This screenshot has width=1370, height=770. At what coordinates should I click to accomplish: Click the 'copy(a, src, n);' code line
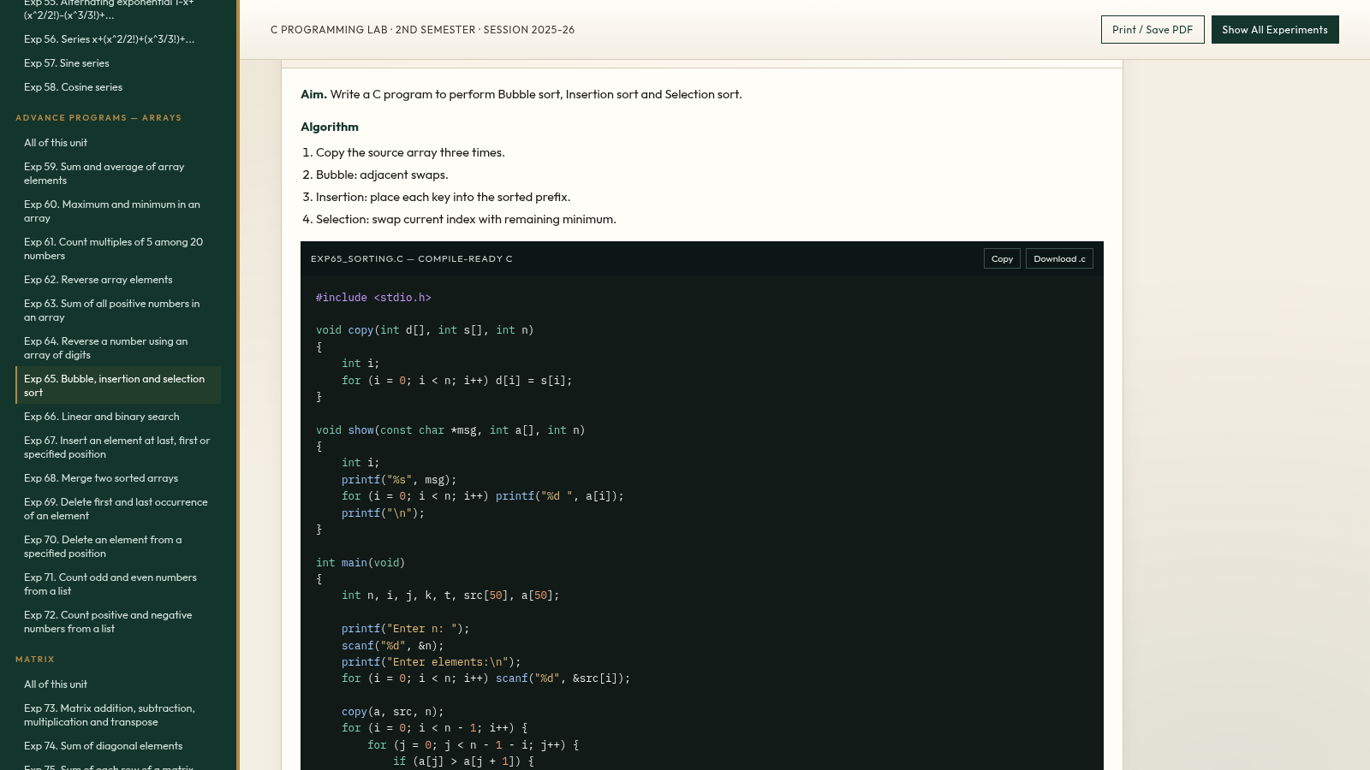point(393,712)
